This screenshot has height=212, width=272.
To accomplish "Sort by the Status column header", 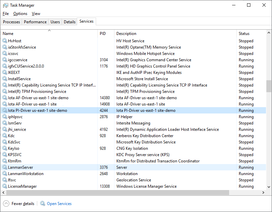I will click(251, 34).
